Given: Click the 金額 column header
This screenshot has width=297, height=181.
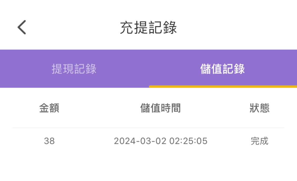Looking at the screenshot, I should pyautogui.click(x=49, y=108).
